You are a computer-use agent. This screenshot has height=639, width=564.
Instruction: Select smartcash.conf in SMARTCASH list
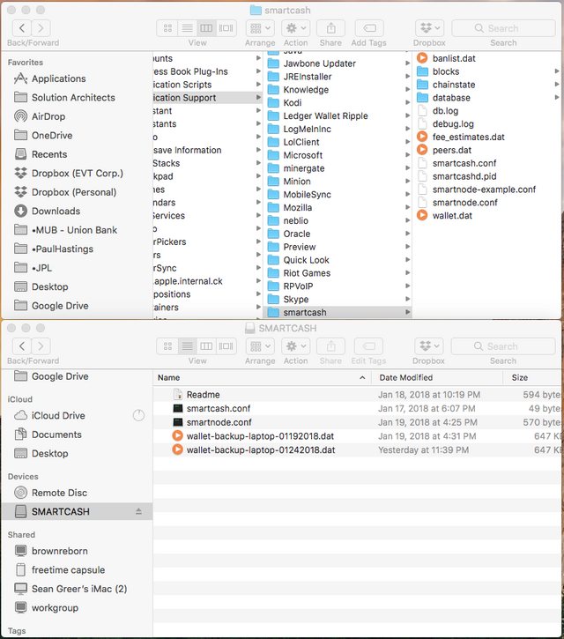click(x=219, y=408)
